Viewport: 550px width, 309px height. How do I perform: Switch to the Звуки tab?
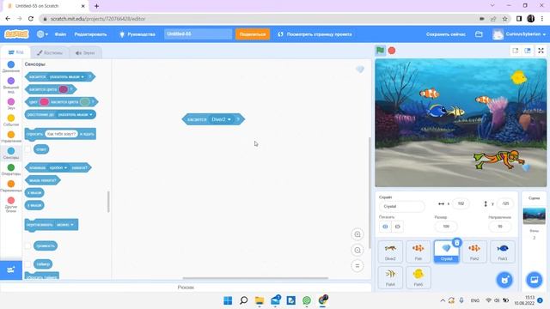(85, 53)
